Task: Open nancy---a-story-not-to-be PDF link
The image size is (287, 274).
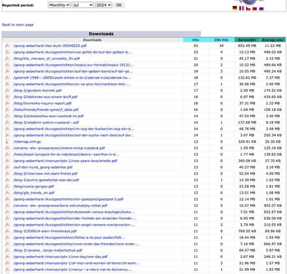Action: (x=73, y=269)
